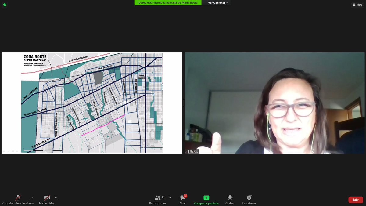Change layout with the Vista button

[x=357, y=5]
